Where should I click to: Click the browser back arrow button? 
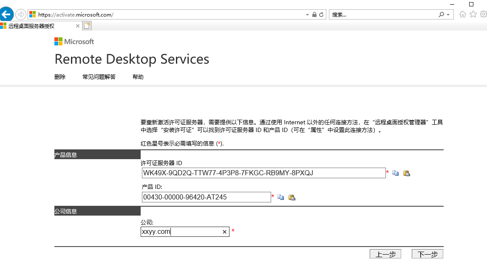(6, 14)
